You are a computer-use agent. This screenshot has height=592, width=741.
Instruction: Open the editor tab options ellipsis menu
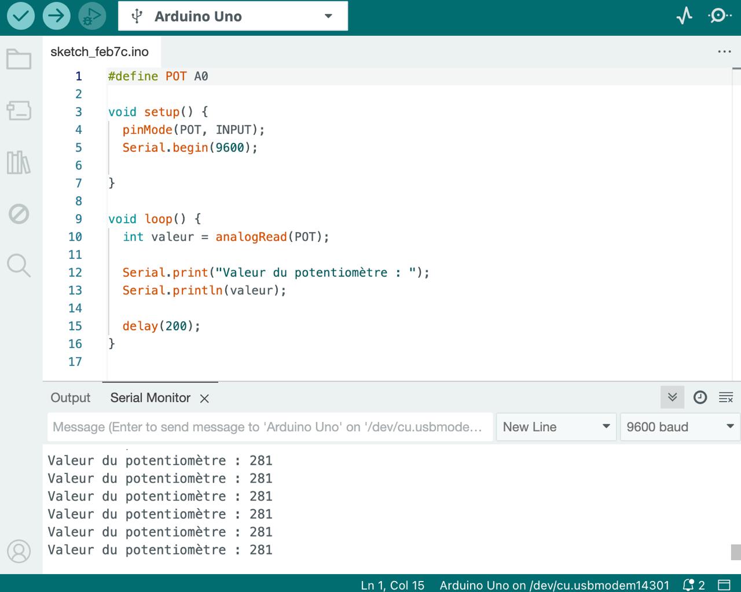pos(724,52)
